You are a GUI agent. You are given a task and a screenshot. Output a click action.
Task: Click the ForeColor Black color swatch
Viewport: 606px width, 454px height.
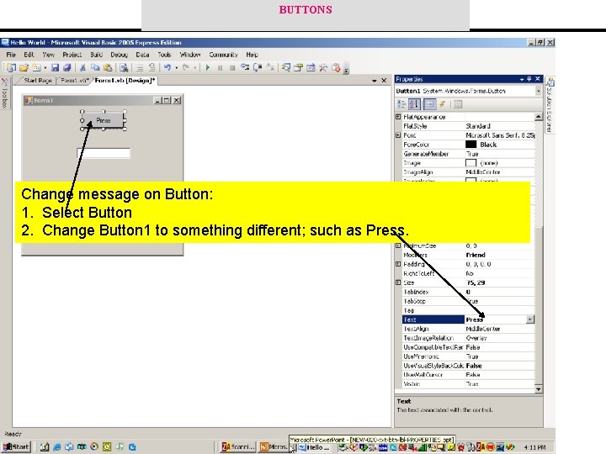pos(470,145)
